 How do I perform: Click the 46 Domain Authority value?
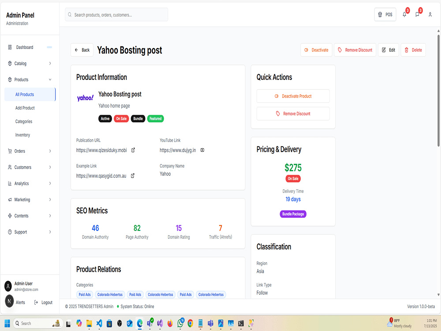click(95, 228)
